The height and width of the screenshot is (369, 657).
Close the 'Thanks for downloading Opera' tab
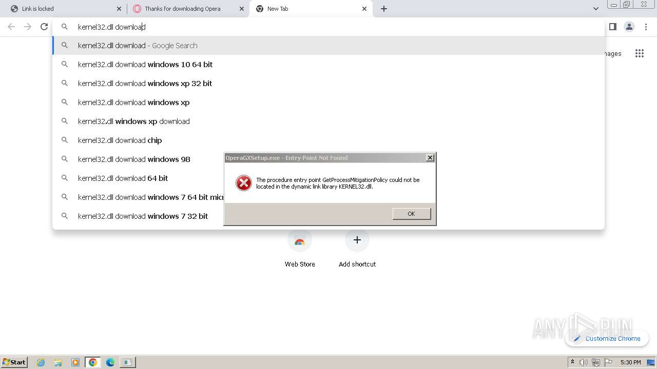click(x=242, y=9)
